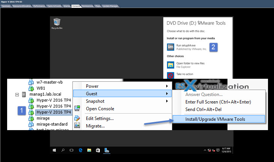Click Run setup64.exe AutoPlay option
This screenshot has width=274, height=162.
pos(187,47)
